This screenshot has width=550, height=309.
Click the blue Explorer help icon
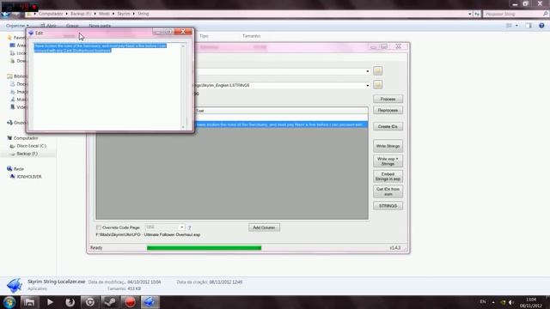pyautogui.click(x=541, y=26)
